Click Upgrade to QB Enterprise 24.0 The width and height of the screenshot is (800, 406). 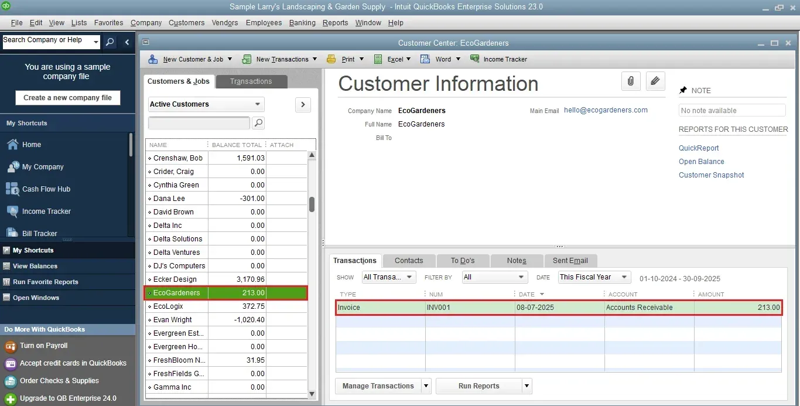[x=68, y=398]
